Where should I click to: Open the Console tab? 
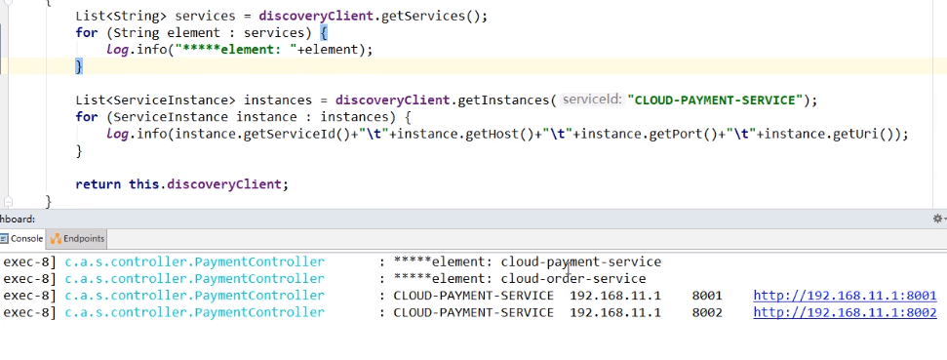click(22, 239)
